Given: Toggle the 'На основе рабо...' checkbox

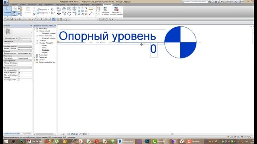Looking at the screenshot, I should pos(19,70).
